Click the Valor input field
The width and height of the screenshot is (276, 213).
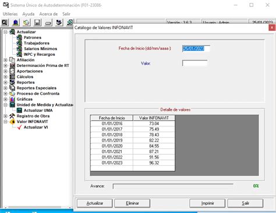point(194,63)
